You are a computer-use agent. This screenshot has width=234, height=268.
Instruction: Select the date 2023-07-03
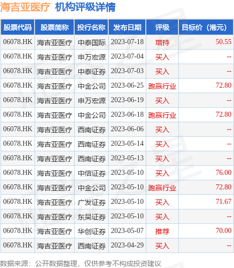point(127,71)
